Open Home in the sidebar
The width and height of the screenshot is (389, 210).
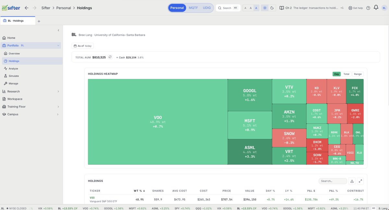point(11,38)
